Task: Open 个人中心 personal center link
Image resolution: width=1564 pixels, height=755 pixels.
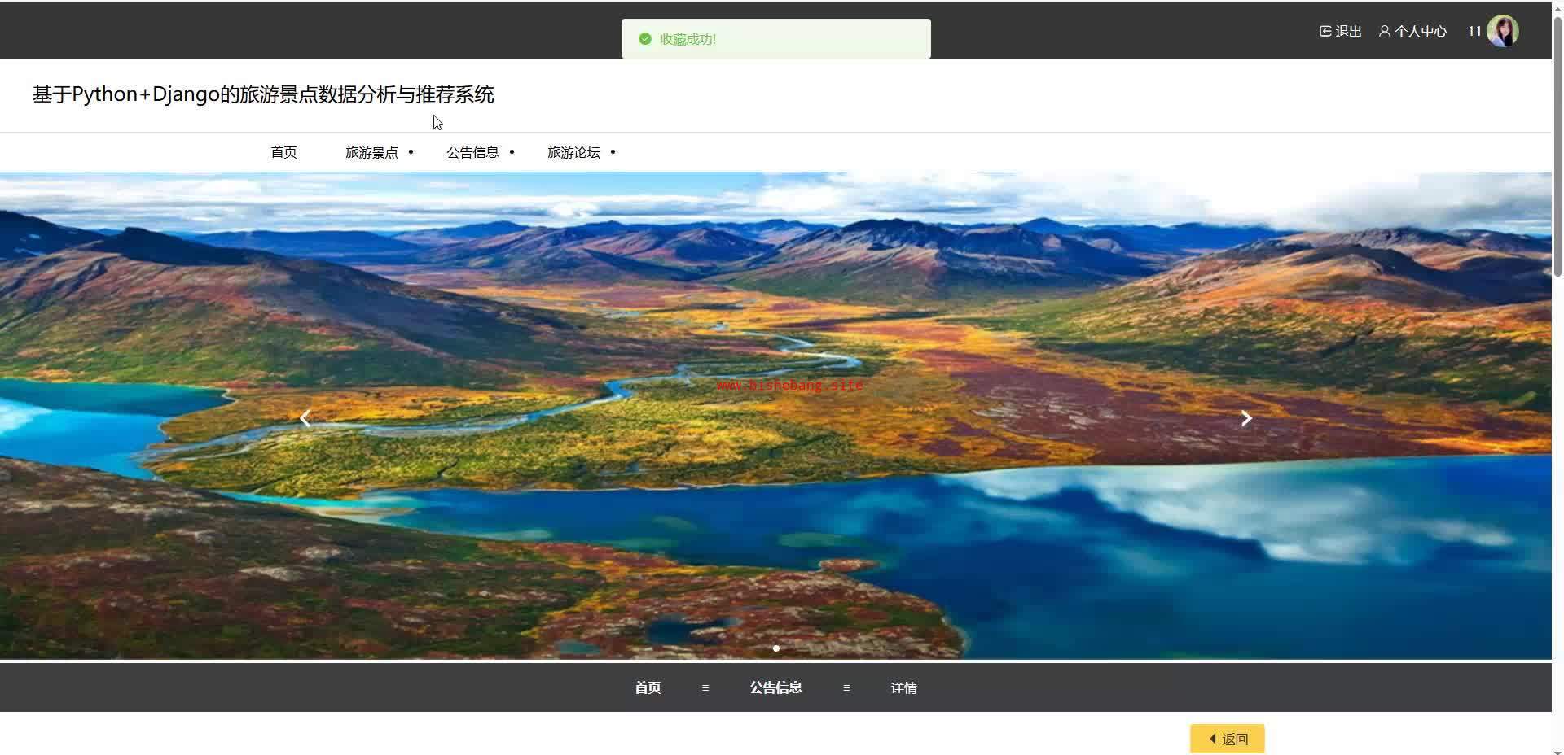Action: (x=1421, y=31)
